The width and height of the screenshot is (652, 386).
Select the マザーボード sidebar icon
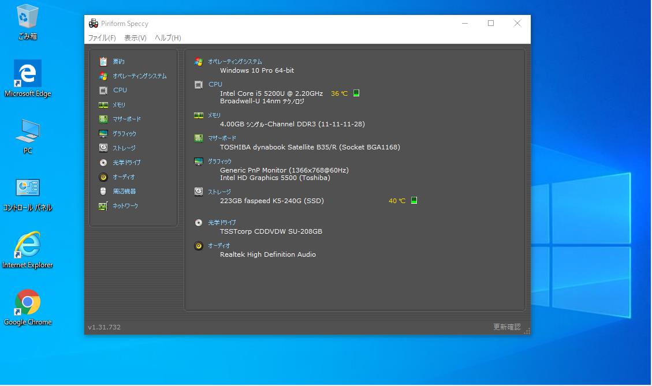103,119
